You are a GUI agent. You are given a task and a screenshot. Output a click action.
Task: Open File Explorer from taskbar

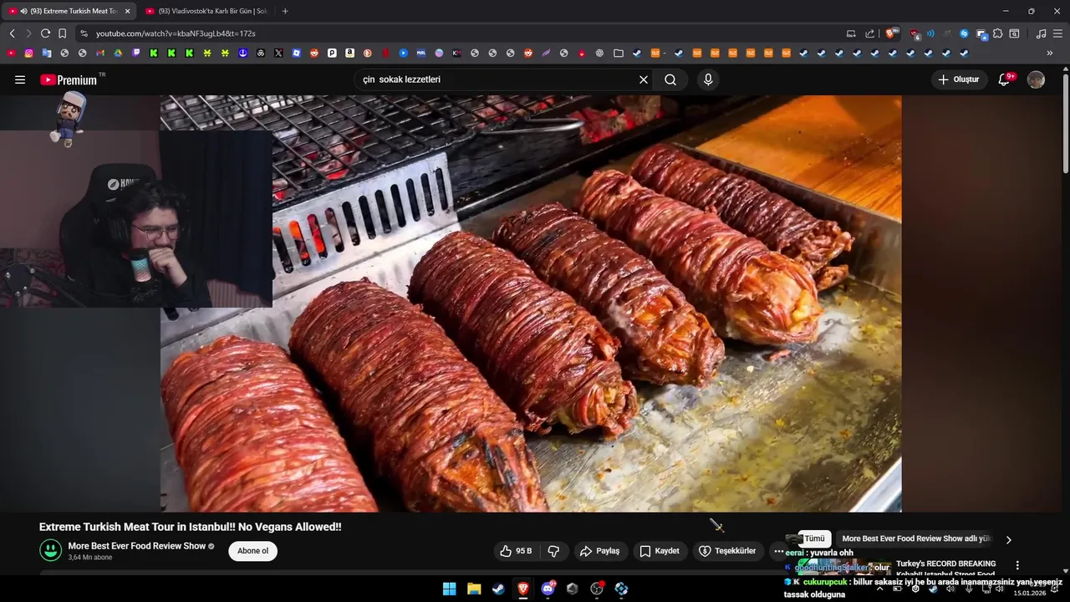point(474,589)
